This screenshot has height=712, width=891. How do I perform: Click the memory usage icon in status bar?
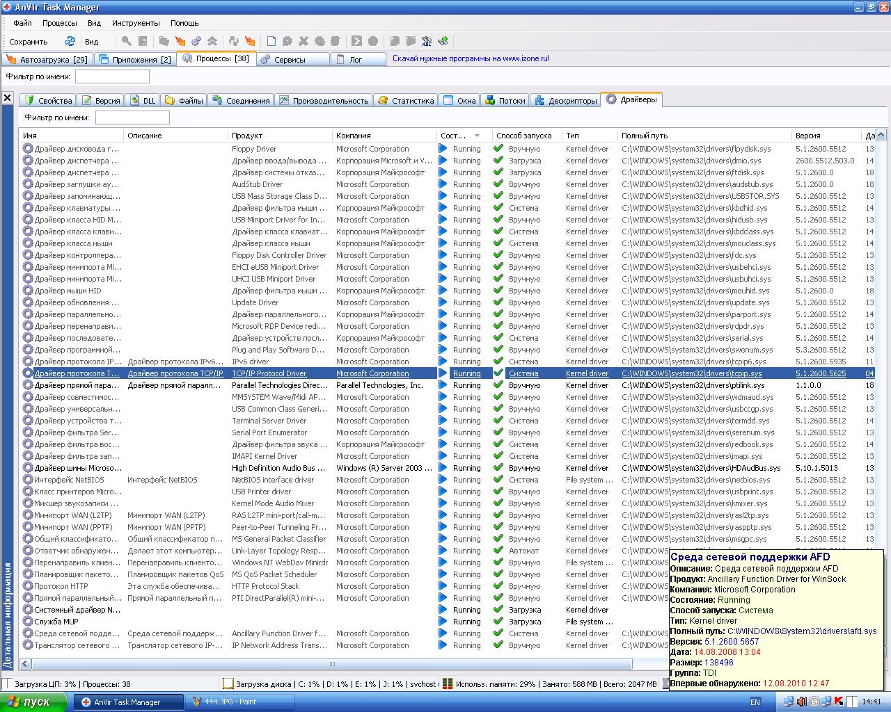point(448,684)
